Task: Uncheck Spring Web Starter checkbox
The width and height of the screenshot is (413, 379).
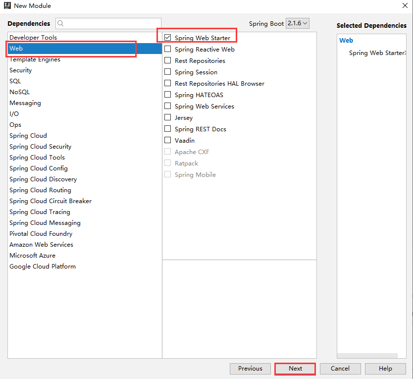Action: 167,38
